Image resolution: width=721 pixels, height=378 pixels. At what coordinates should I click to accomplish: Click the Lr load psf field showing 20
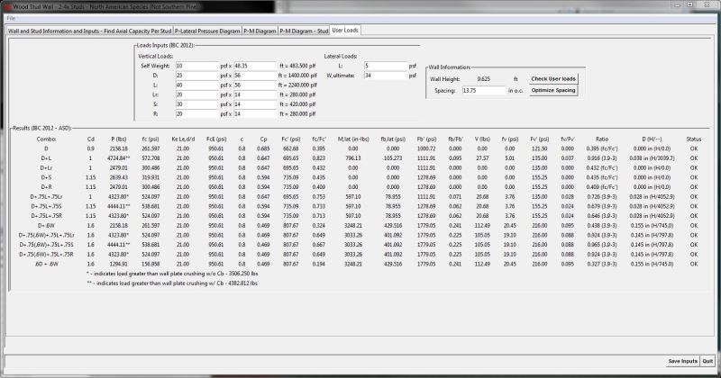click(196, 94)
